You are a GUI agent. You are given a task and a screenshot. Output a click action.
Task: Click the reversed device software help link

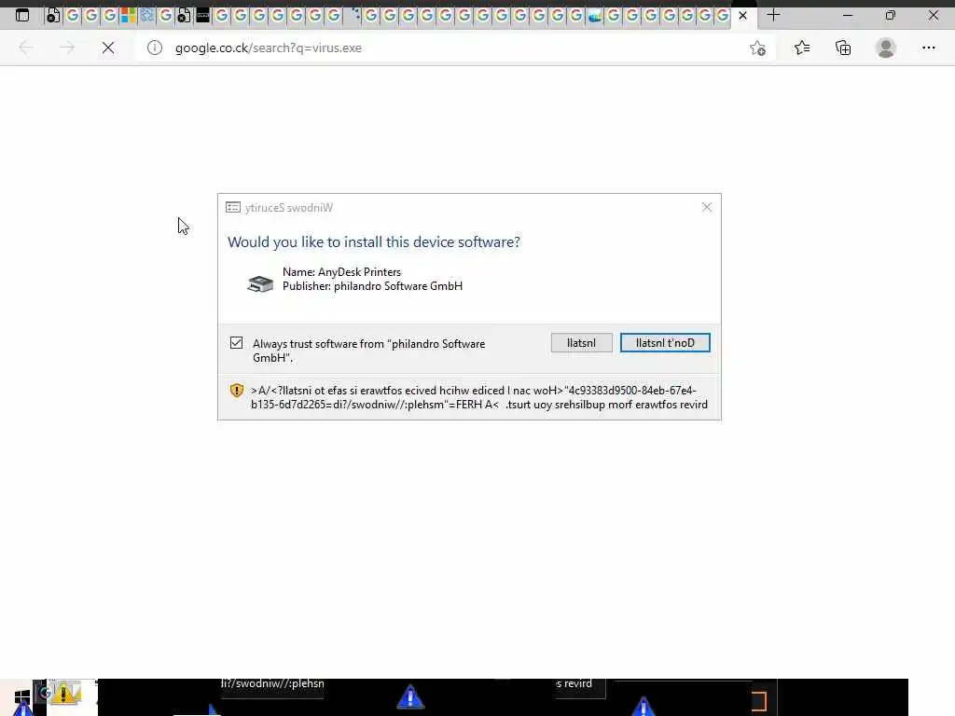(479, 397)
